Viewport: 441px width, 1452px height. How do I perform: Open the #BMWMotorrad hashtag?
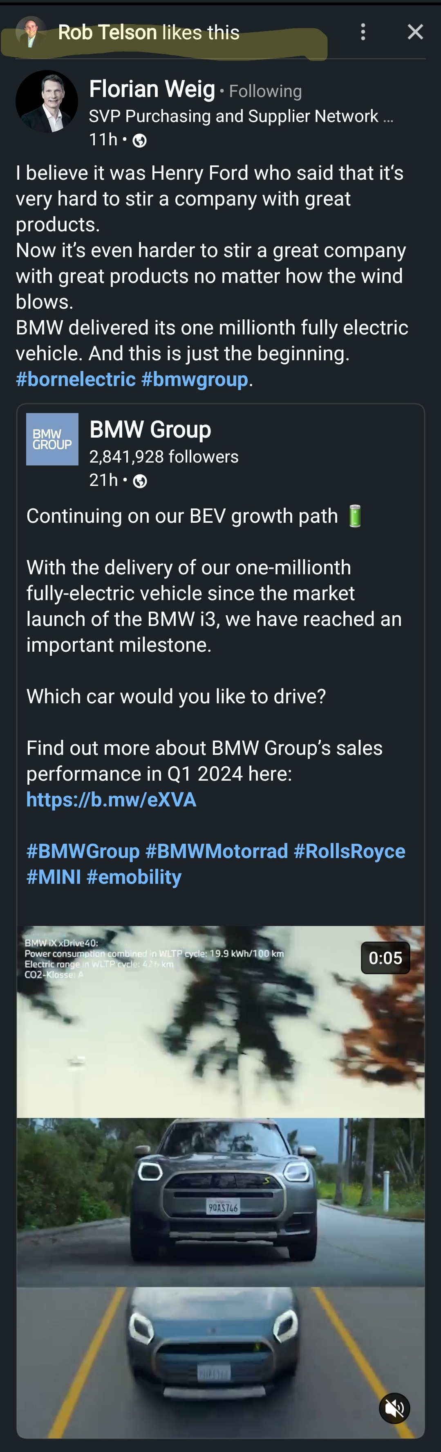click(x=217, y=851)
